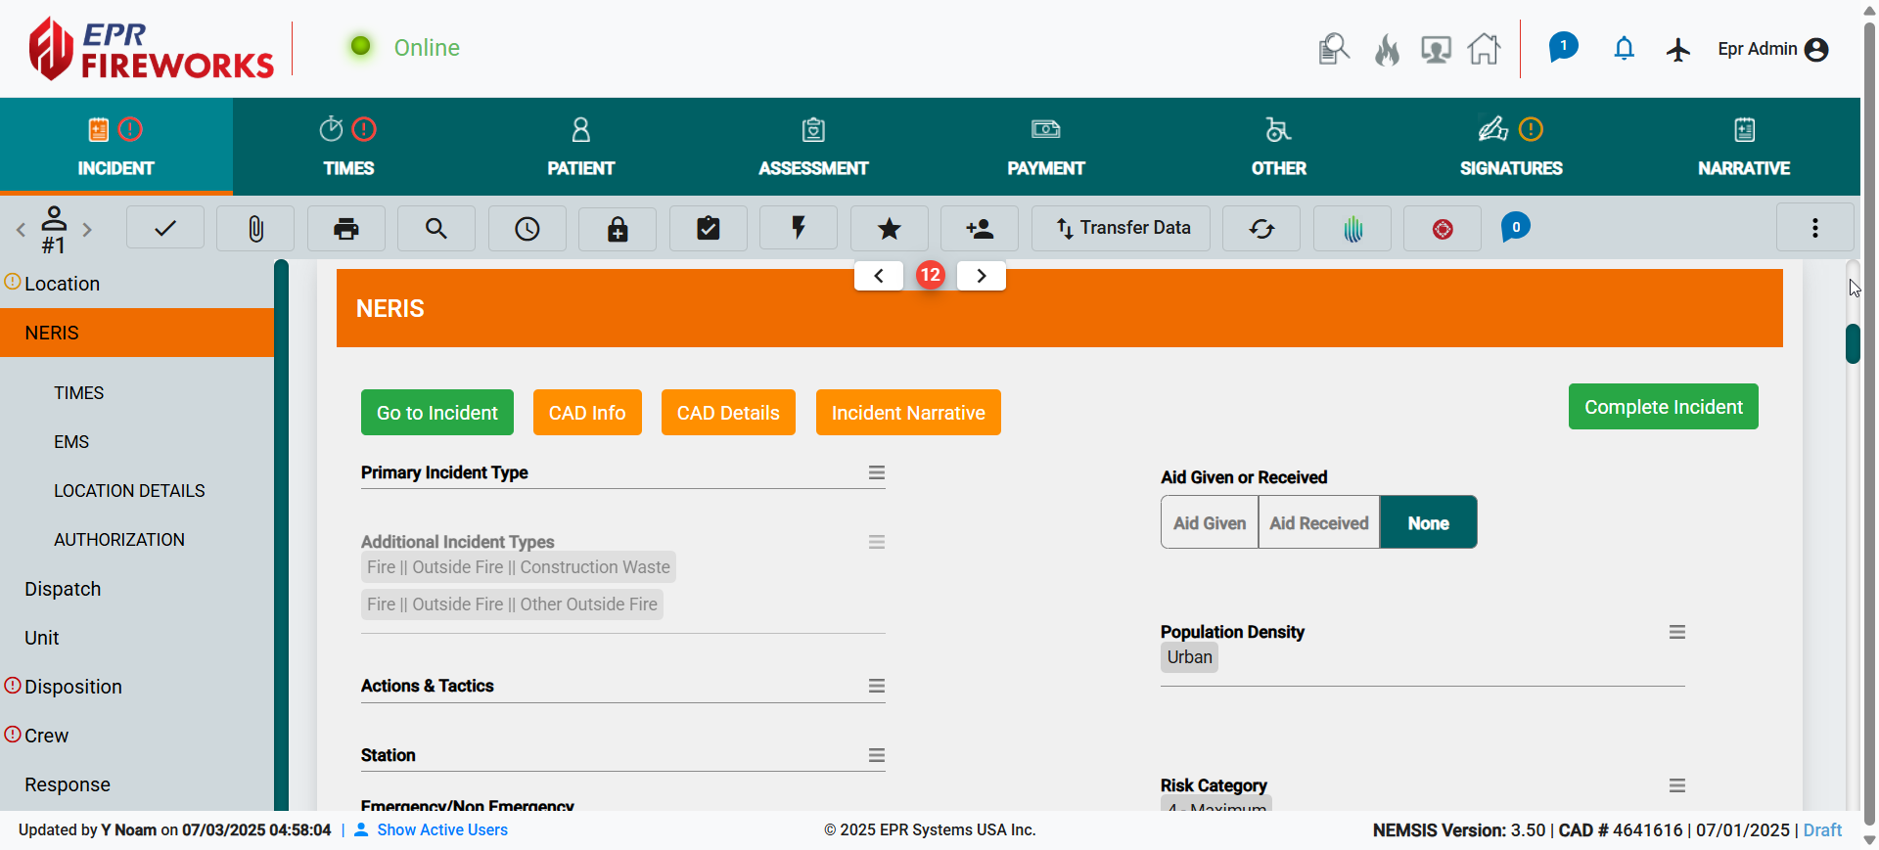Open the NARRATIVE tab
The image size is (1879, 850).
(x=1743, y=147)
